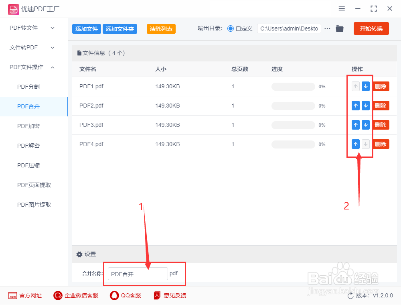Select the PDF1.pdf file name

(91, 87)
